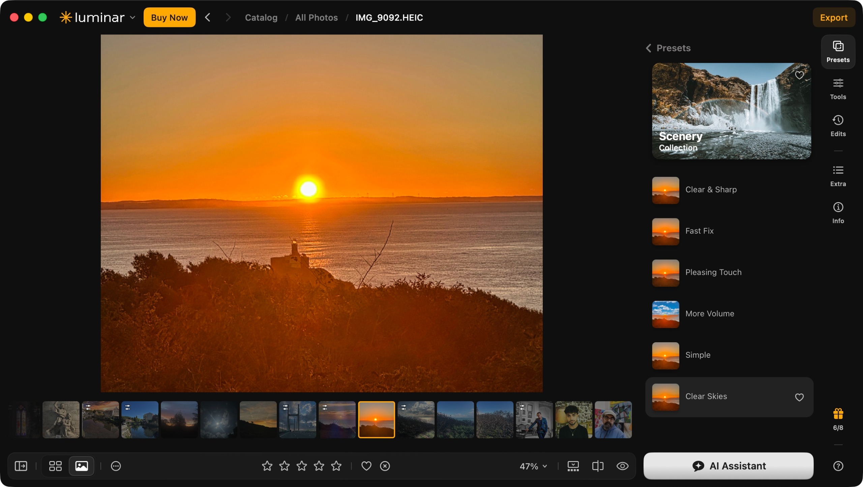Viewport: 863px width, 487px height.
Task: Rate the photo three stars
Action: coord(302,466)
